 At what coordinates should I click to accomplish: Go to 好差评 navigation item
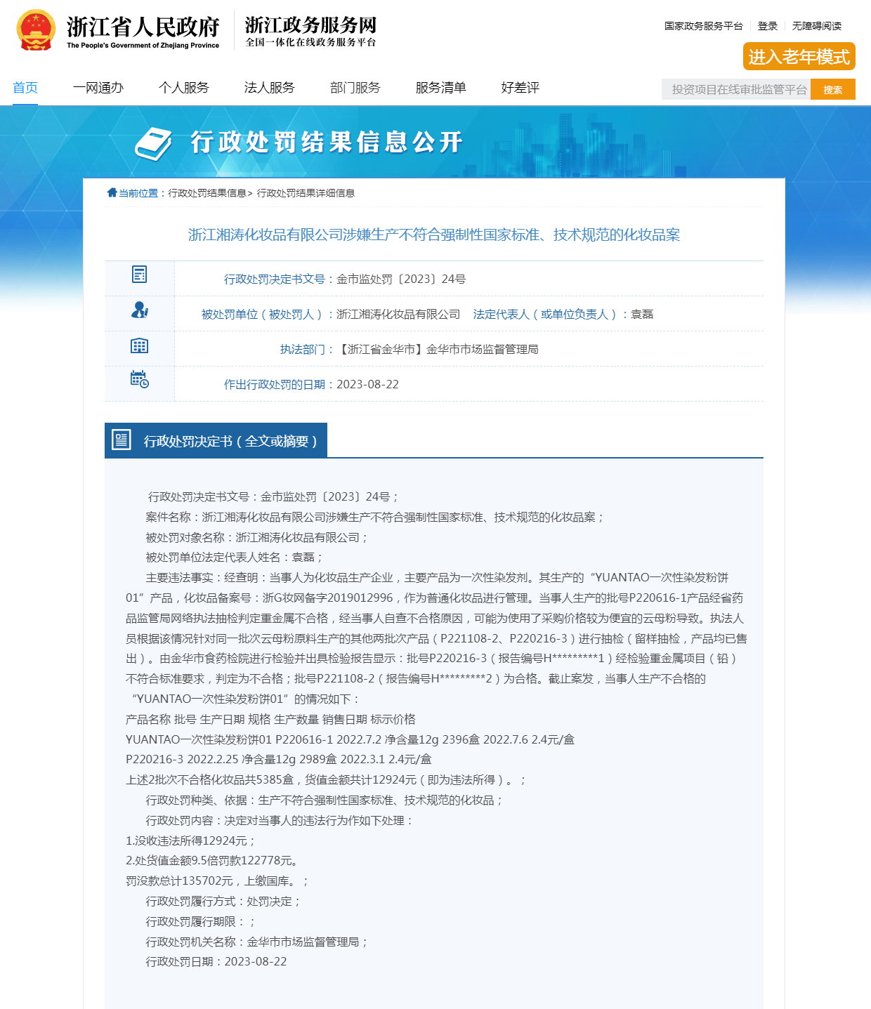click(x=520, y=88)
